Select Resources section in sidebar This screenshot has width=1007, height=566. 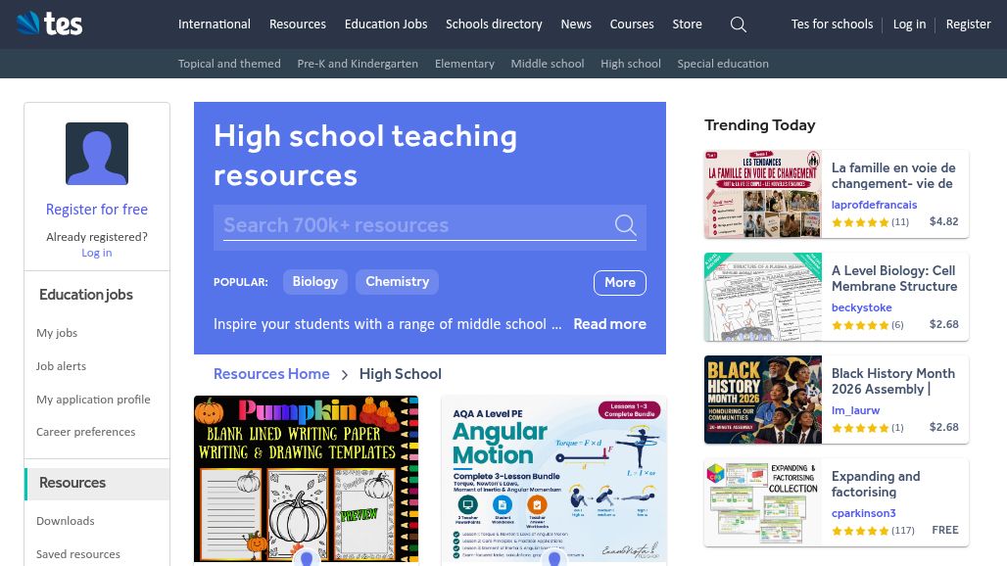point(97,483)
